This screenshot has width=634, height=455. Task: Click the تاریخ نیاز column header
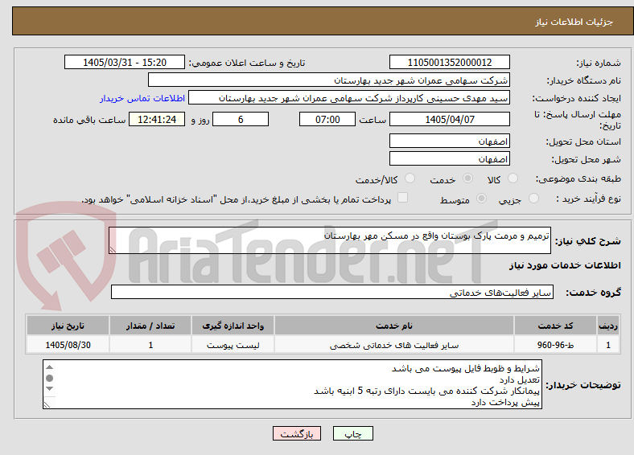click(x=68, y=326)
